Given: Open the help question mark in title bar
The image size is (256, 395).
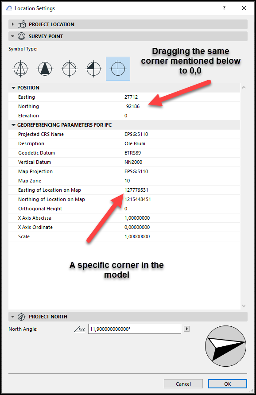Looking at the screenshot, I should [224, 8].
